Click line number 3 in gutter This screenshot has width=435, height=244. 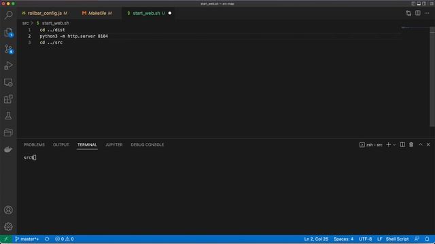(x=29, y=43)
